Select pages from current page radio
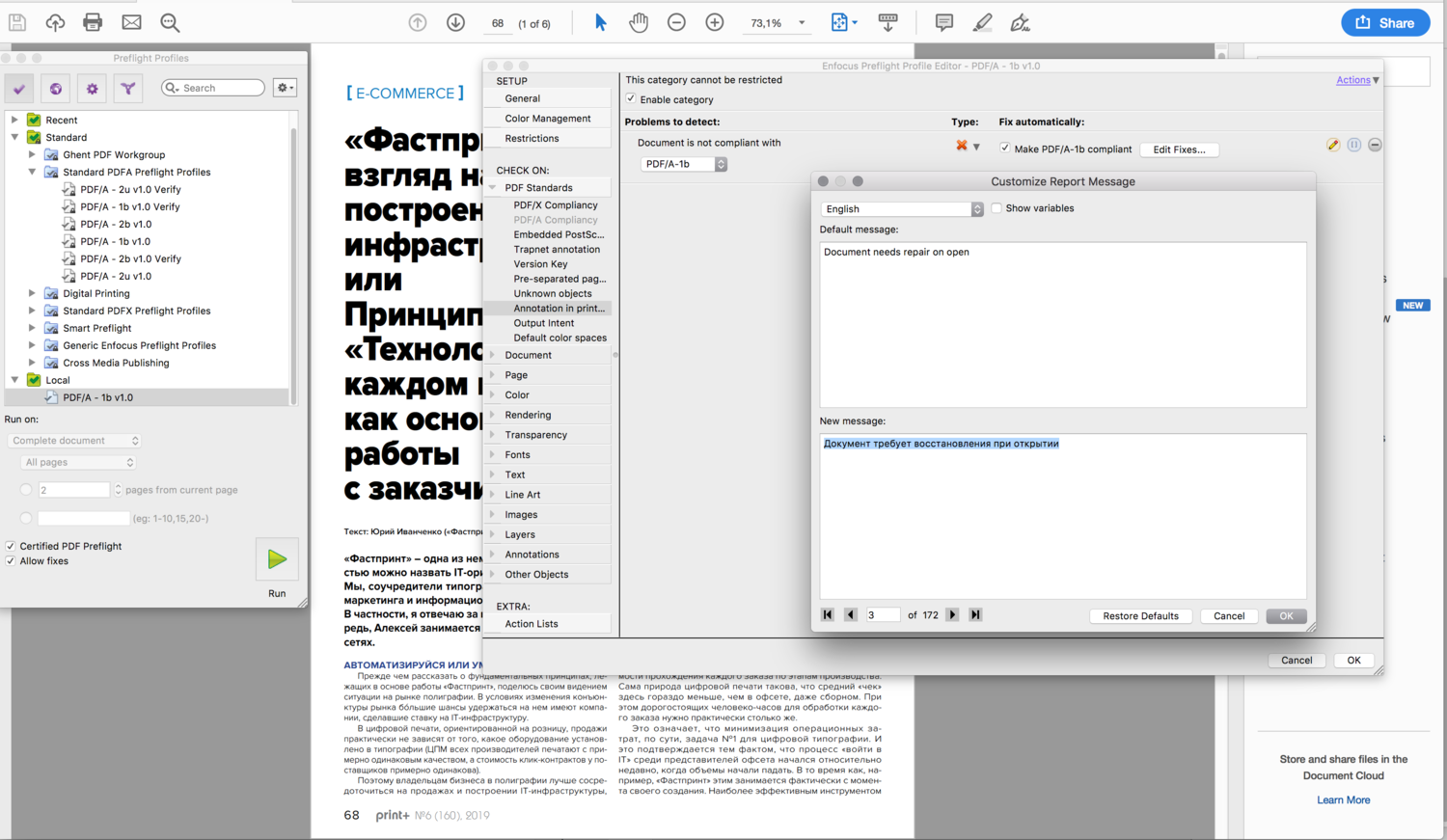 (26, 490)
